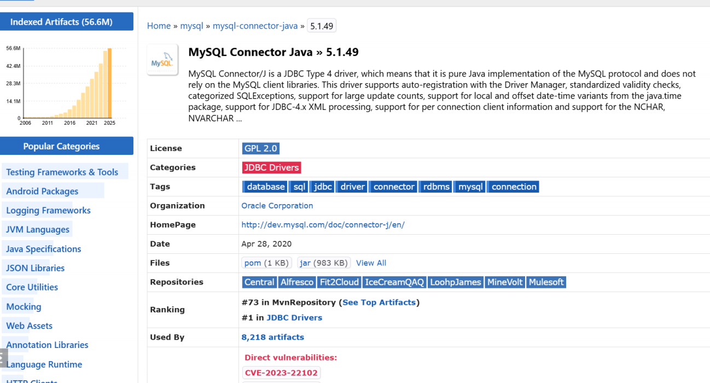Open the Annotation Libraries category
710x383 pixels.
[x=47, y=345]
